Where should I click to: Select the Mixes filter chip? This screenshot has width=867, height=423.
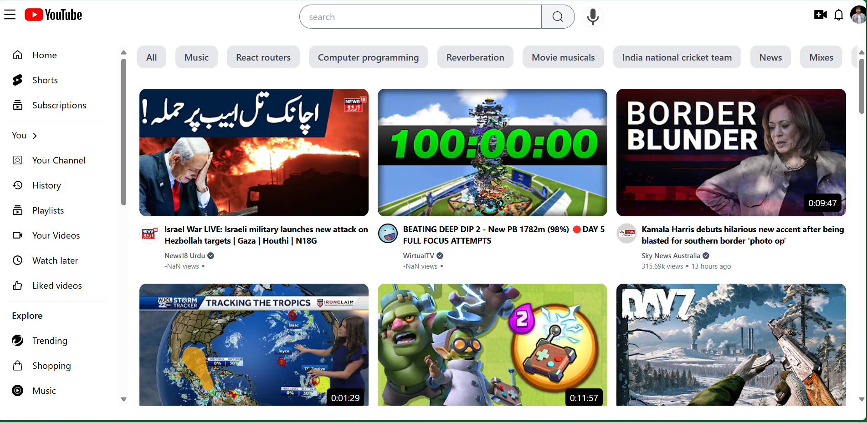[x=821, y=57]
